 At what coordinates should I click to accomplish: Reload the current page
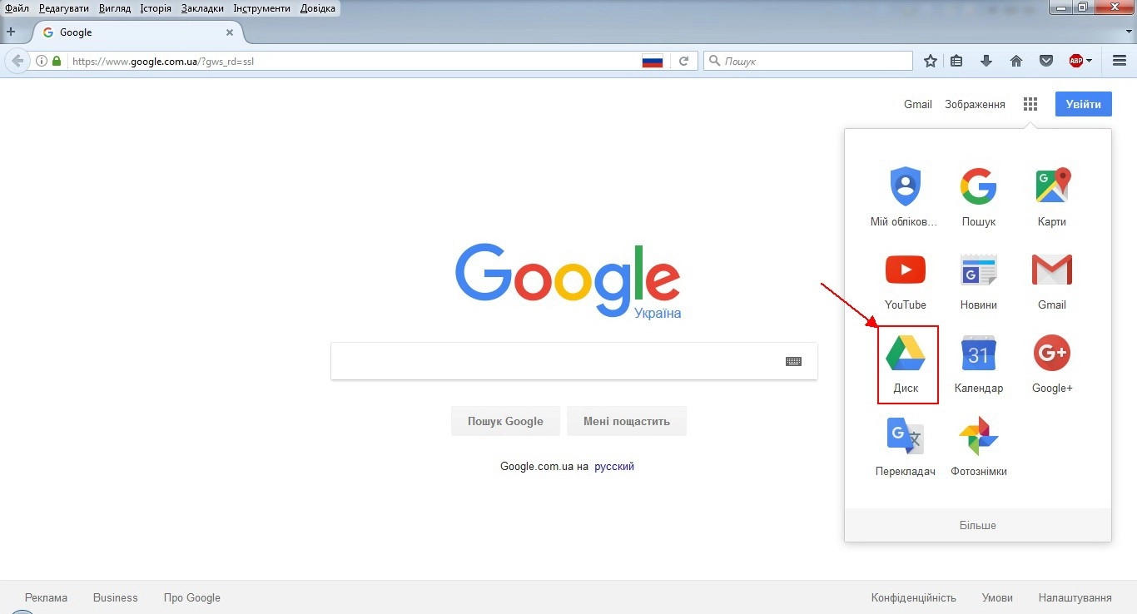pyautogui.click(x=684, y=61)
